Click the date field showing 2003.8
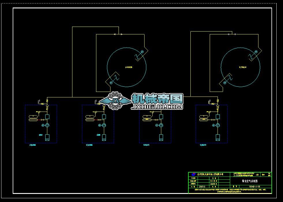283x202 pixels. (x=202, y=186)
